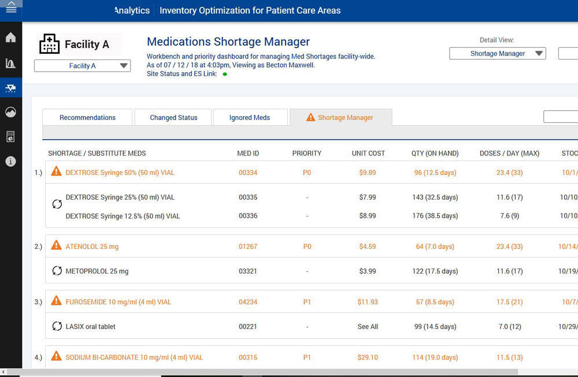
Task: Click substitute swap icon beside LASIX oral tablet
Action: [57, 326]
